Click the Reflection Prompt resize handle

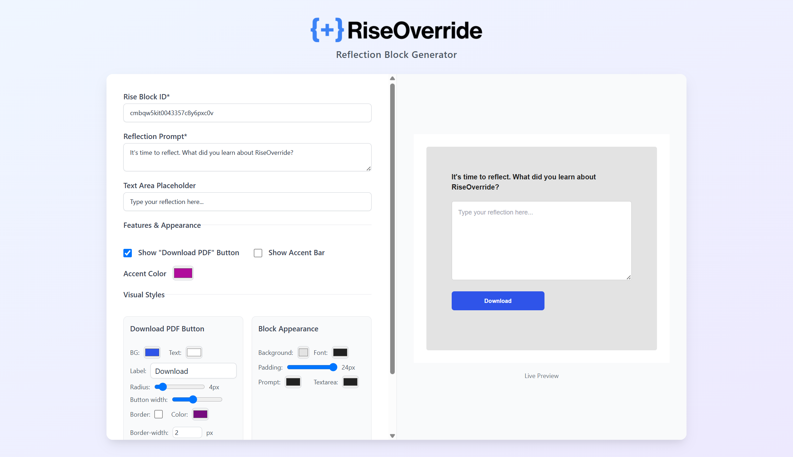[368, 169]
